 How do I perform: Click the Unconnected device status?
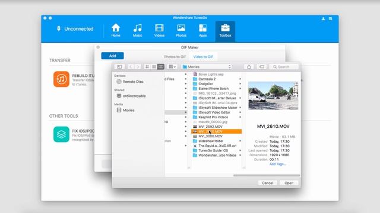point(75,29)
